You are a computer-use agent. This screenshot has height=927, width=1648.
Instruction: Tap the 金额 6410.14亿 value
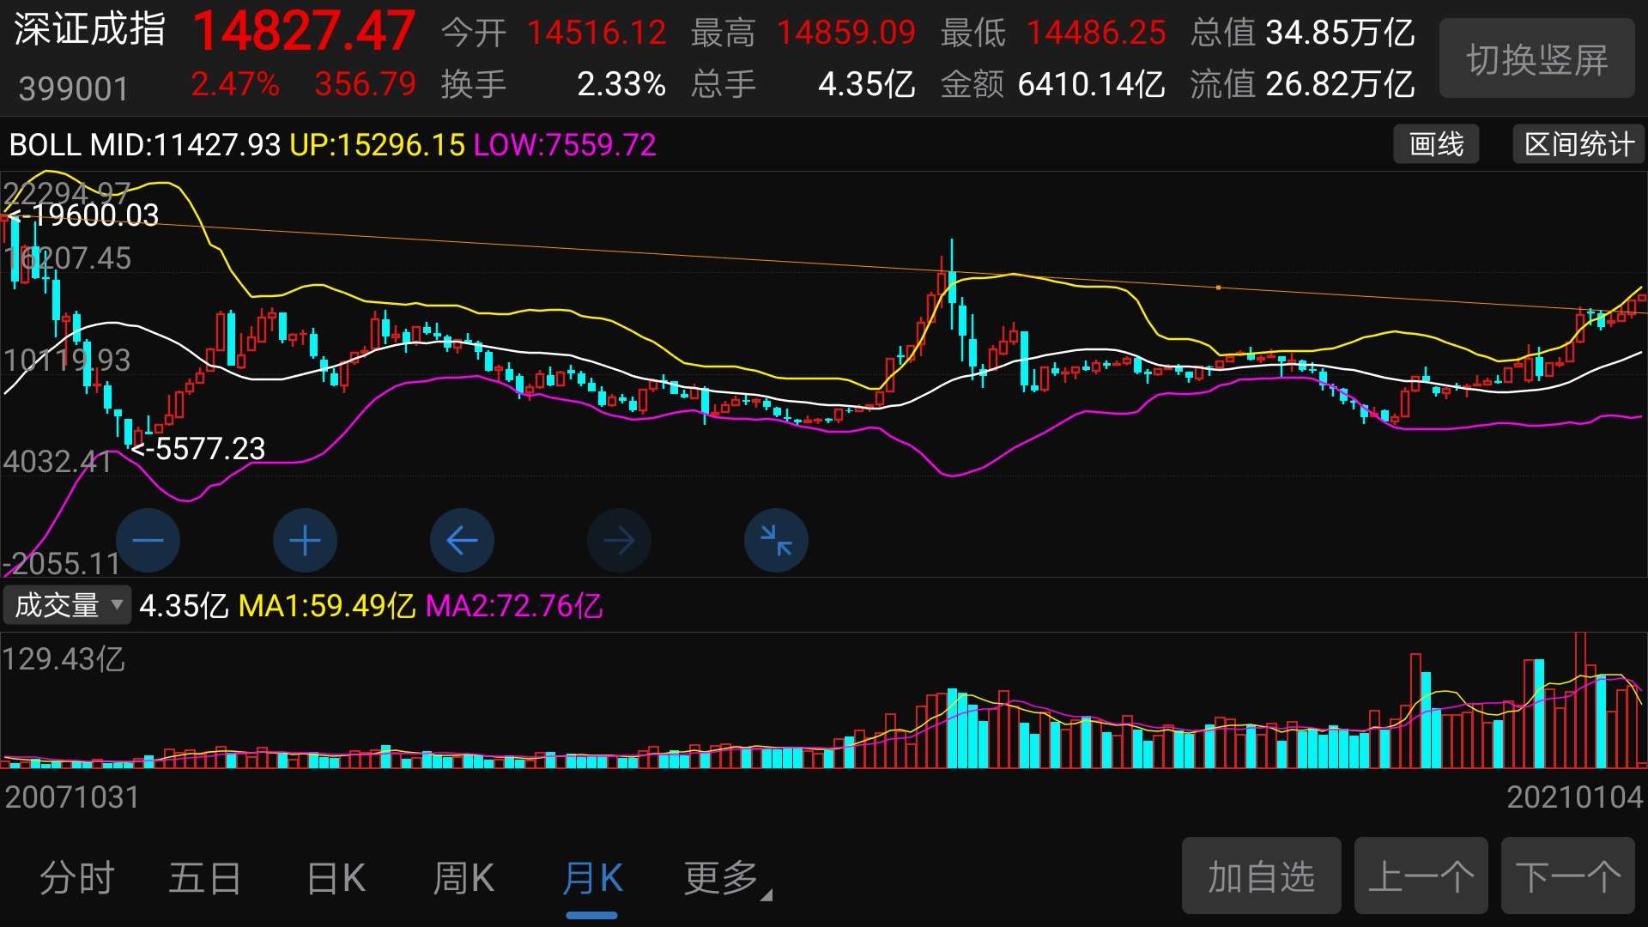pos(1091,84)
